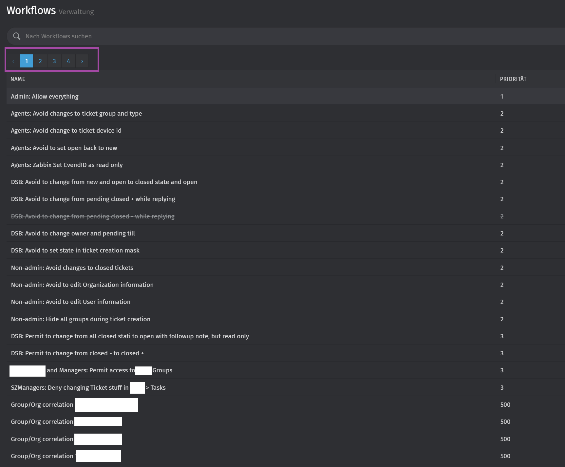Select 'Agents: Avoid change to ticket device id'
Image resolution: width=565 pixels, height=467 pixels.
click(66, 131)
